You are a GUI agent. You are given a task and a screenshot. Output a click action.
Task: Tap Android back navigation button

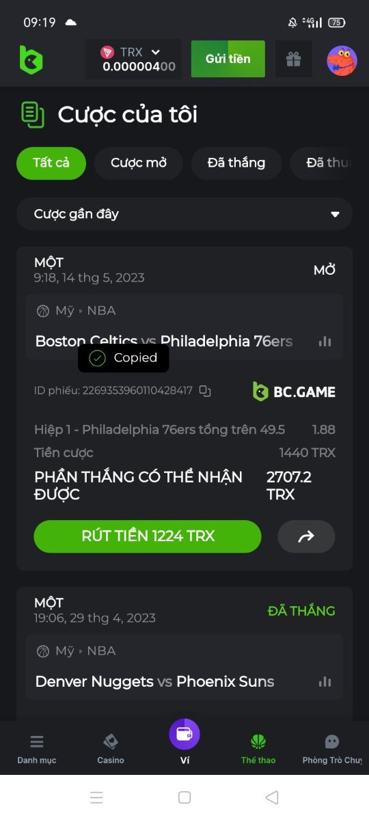pyautogui.click(x=272, y=797)
